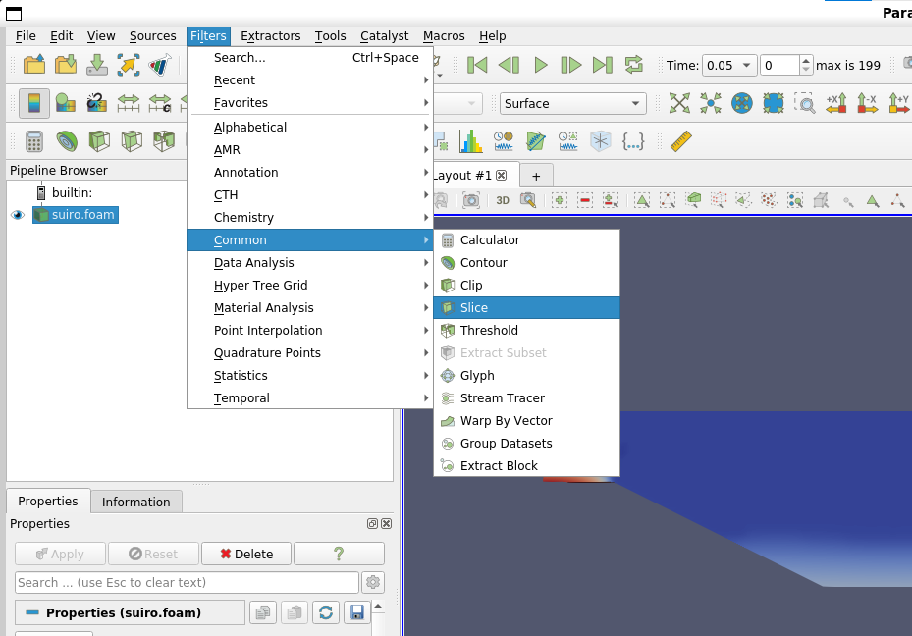Screen dimensions: 912x636
Task: Click the Reset Camera icon
Action: pos(679,103)
